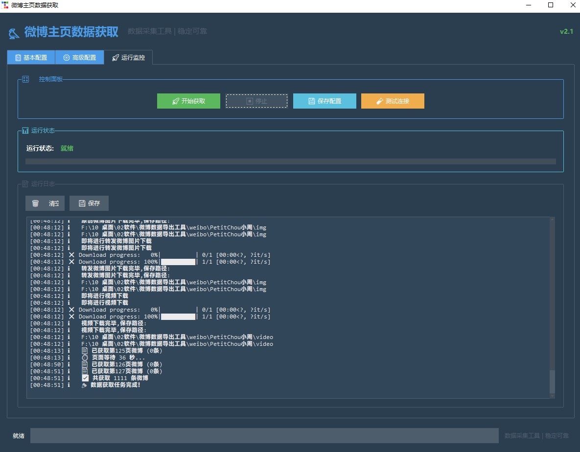Image resolution: width=580 pixels, height=452 pixels.
Task: Click the 开始获取 start button
Action: tap(188, 101)
